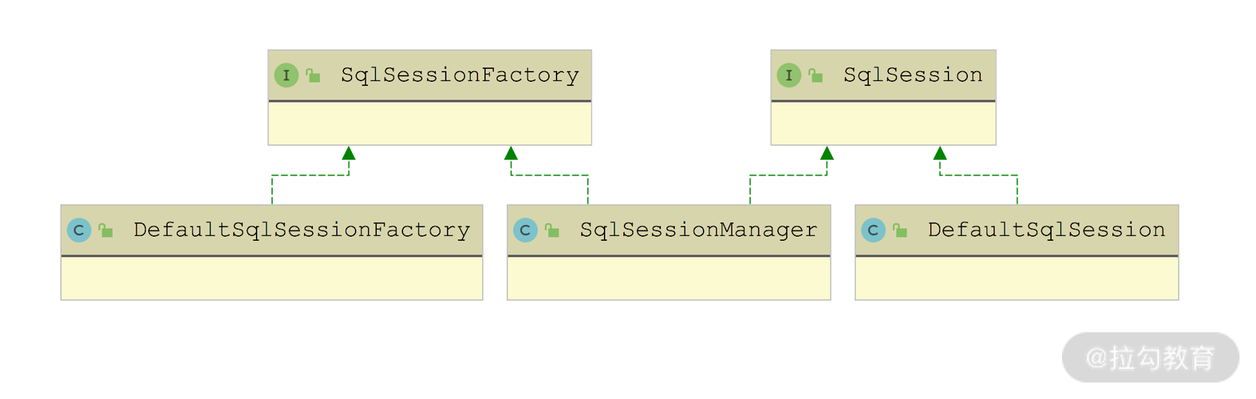Select the SqlSession interface title
1256x399 pixels.
coord(913,75)
